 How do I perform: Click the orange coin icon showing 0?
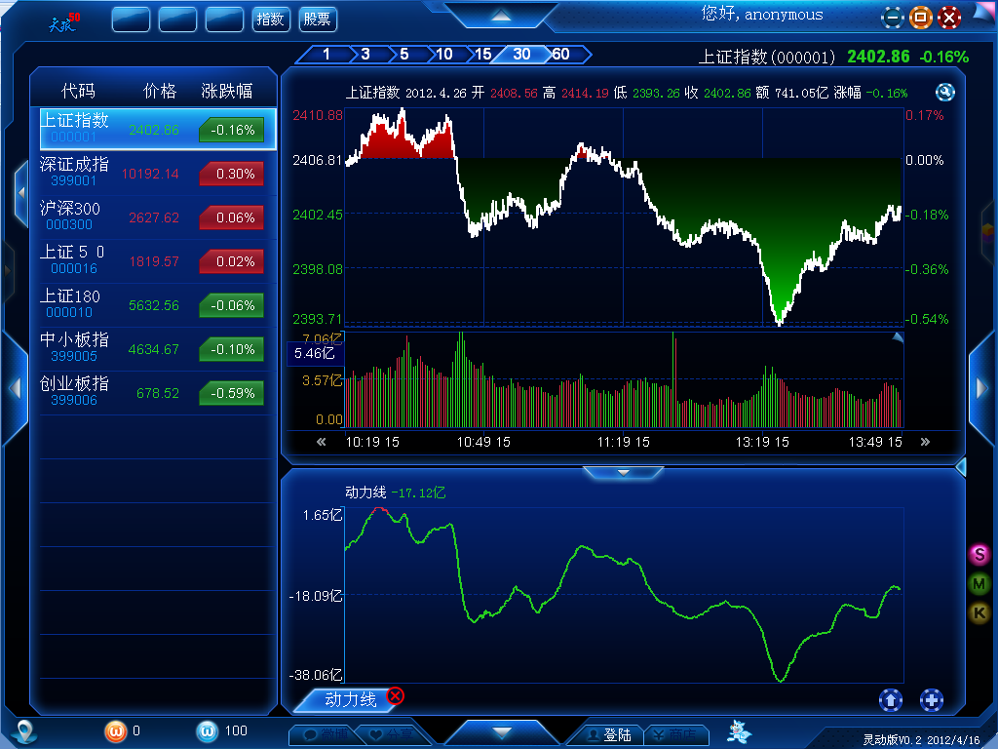115,731
